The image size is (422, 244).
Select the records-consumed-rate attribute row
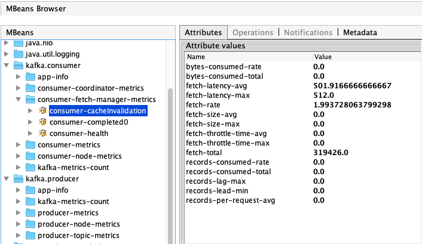[x=303, y=162]
